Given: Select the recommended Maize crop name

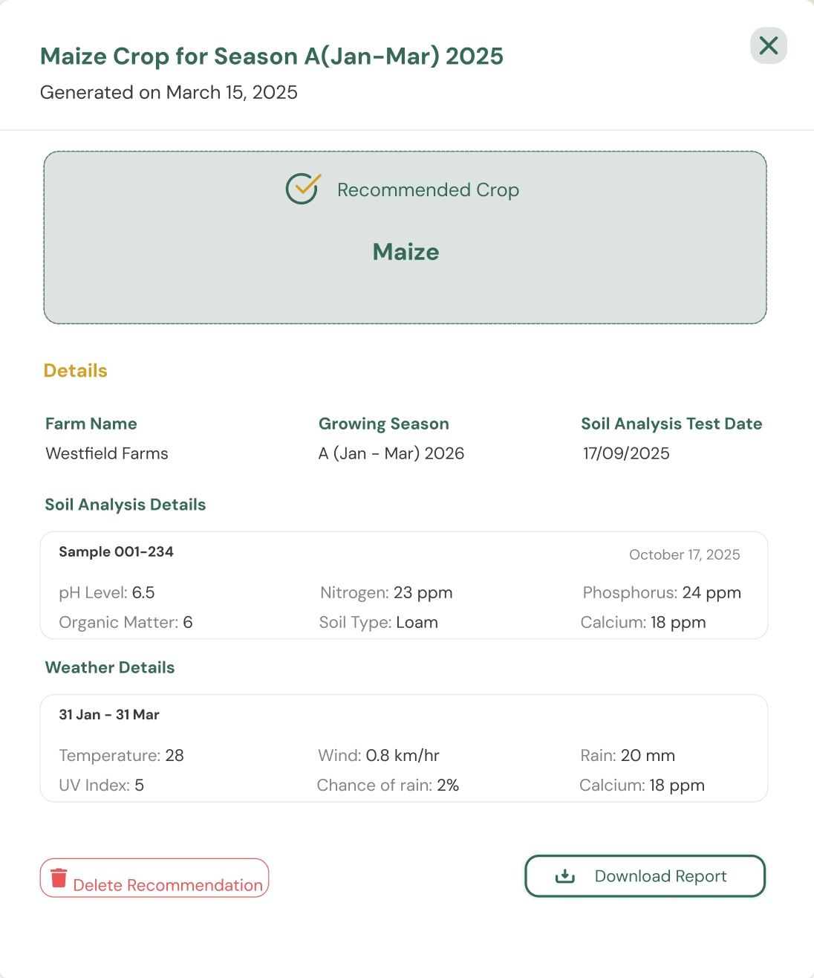Looking at the screenshot, I should pos(406,252).
